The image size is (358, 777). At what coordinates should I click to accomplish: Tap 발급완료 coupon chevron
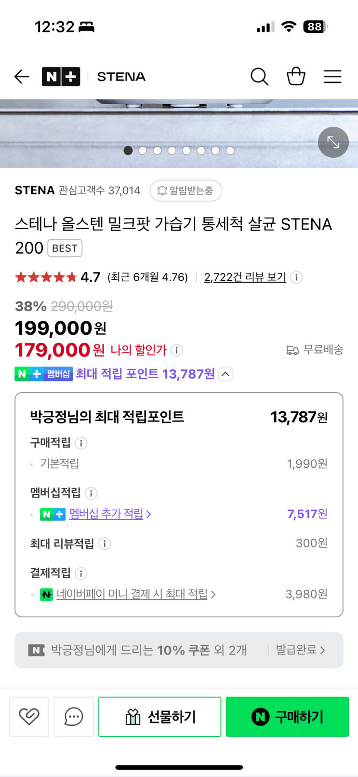(301, 650)
